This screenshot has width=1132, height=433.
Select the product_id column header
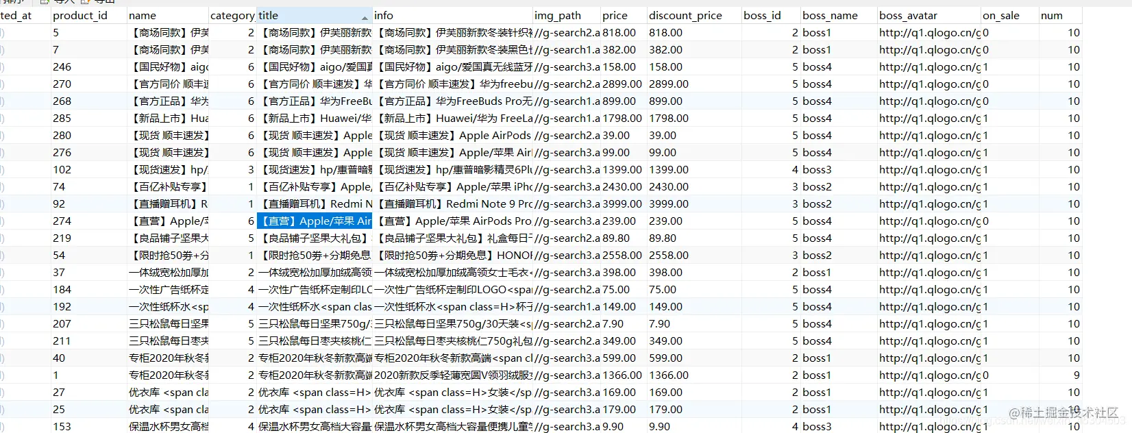click(x=88, y=15)
